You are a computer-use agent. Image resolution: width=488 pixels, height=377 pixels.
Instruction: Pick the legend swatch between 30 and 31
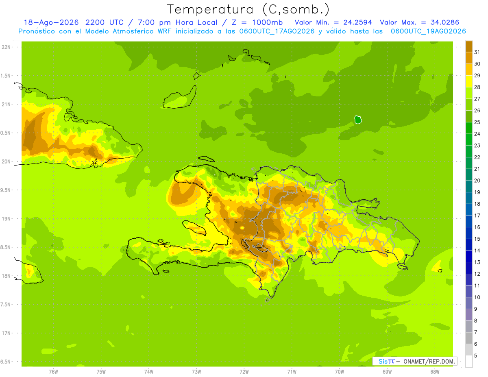click(469, 58)
